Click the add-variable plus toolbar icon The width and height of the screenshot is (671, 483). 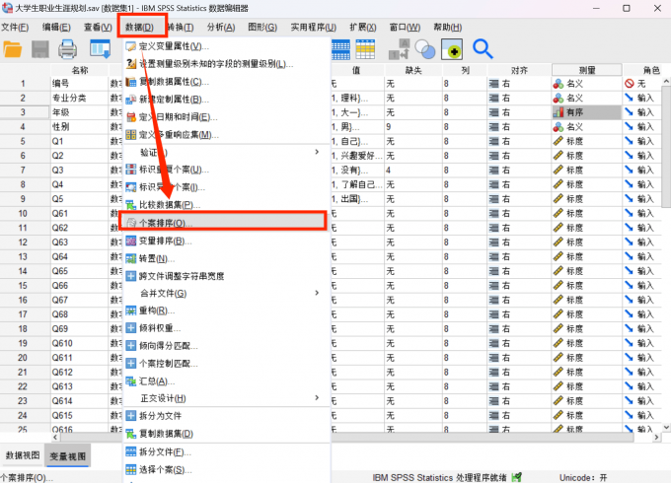click(452, 49)
